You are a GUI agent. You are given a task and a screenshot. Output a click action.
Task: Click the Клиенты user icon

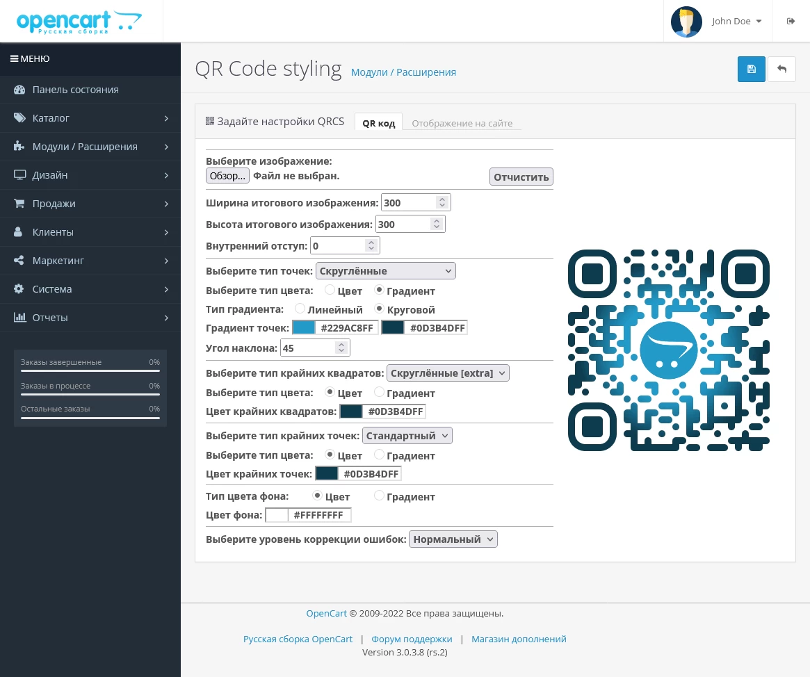click(x=18, y=232)
